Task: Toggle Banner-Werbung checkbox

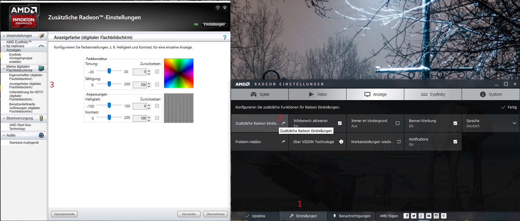Action: click(x=455, y=123)
